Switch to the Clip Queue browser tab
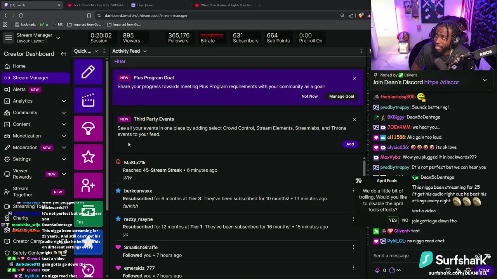The width and height of the screenshot is (497, 279). coord(158,5)
